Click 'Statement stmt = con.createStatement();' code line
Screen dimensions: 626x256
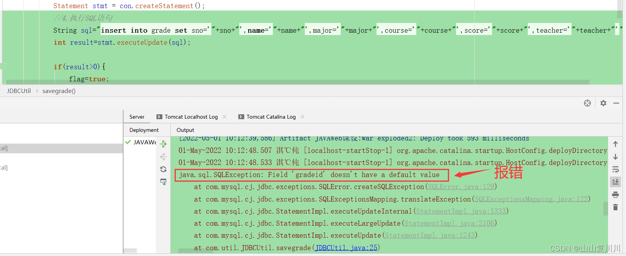(x=129, y=6)
